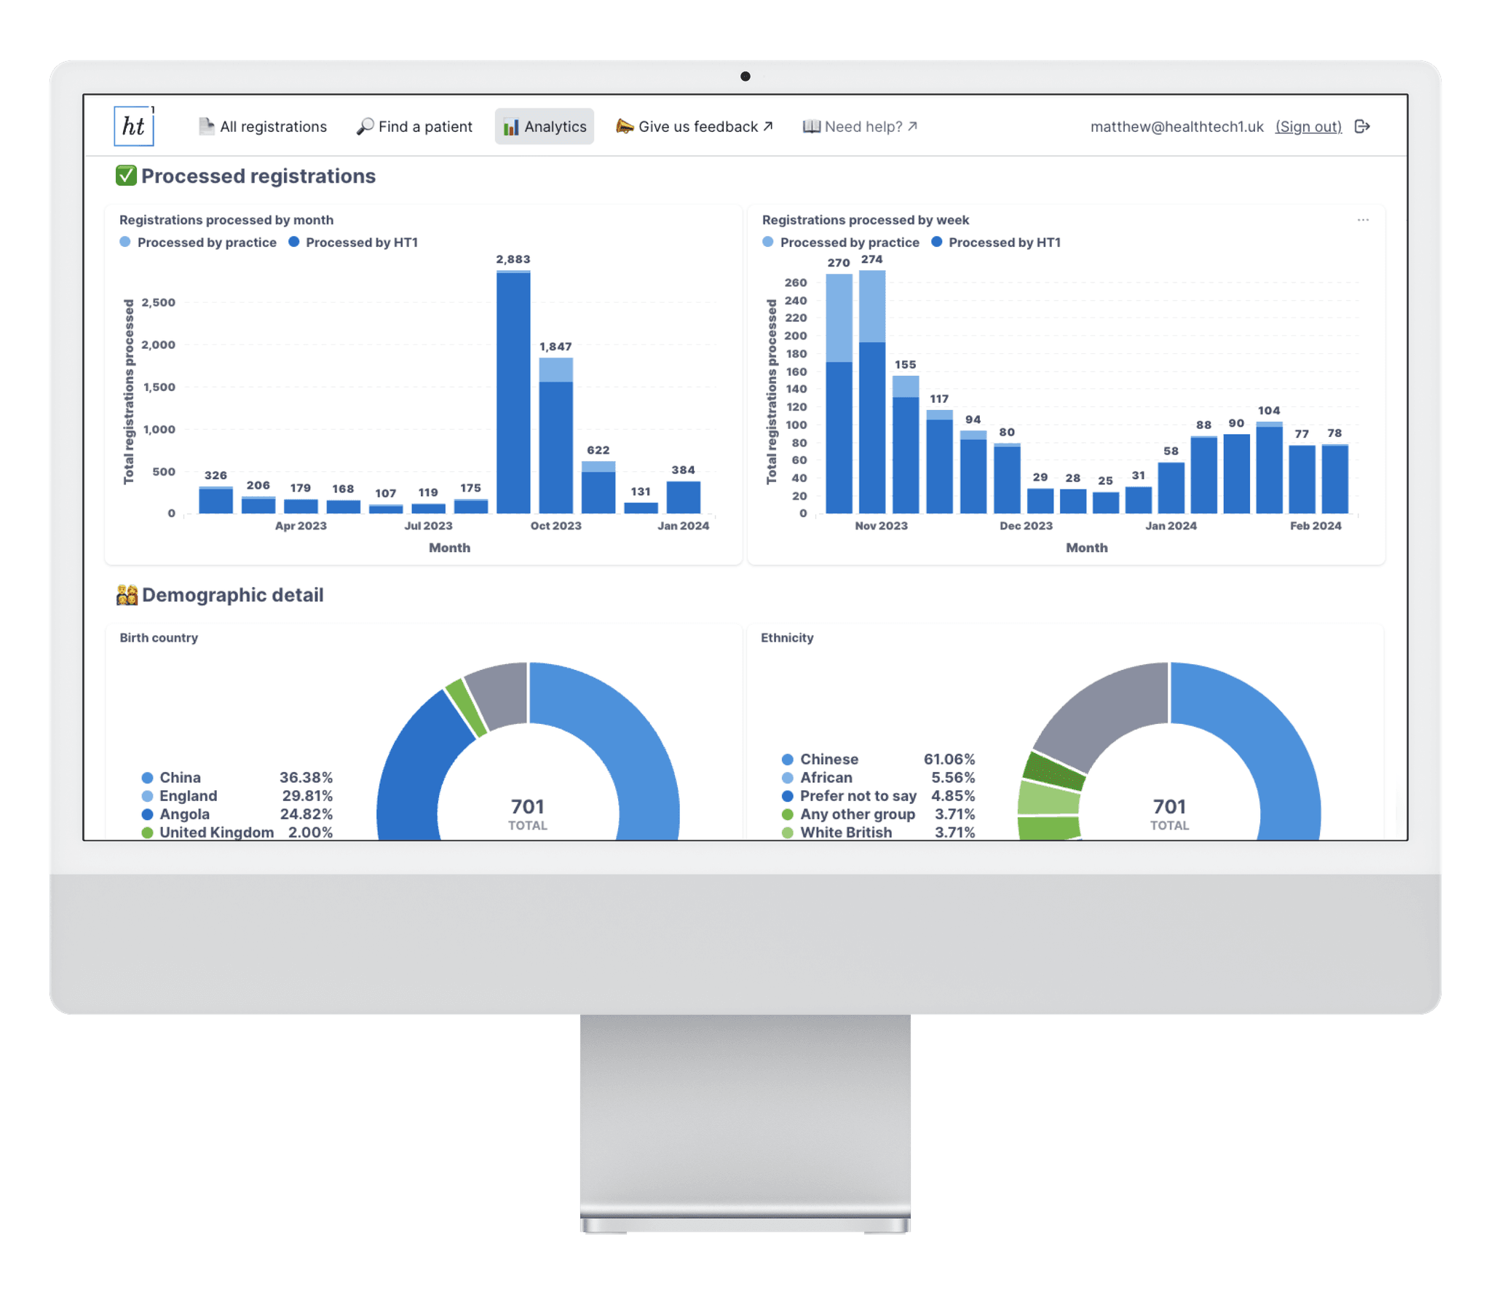This screenshot has width=1491, height=1289.
Task: Click matthew@healthtech1.uk account email
Action: tap(1176, 127)
